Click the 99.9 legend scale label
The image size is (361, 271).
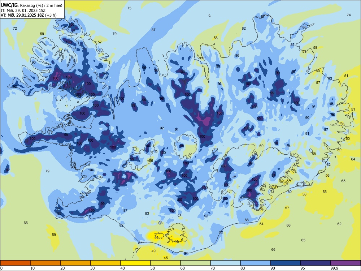[x=334, y=268]
